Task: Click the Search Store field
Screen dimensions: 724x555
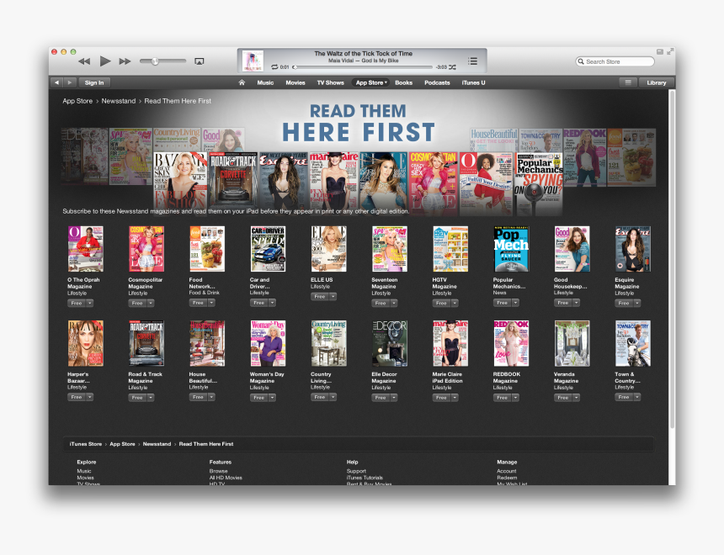Action: (x=615, y=61)
